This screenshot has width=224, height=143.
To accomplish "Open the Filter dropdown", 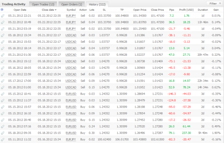I will (214, 3).
